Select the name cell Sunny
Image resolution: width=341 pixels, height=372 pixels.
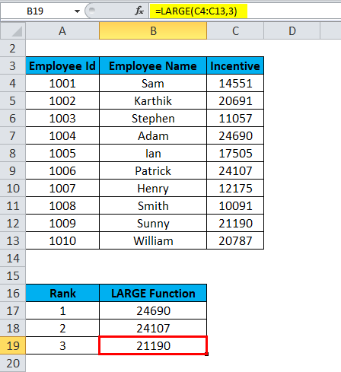153,223
